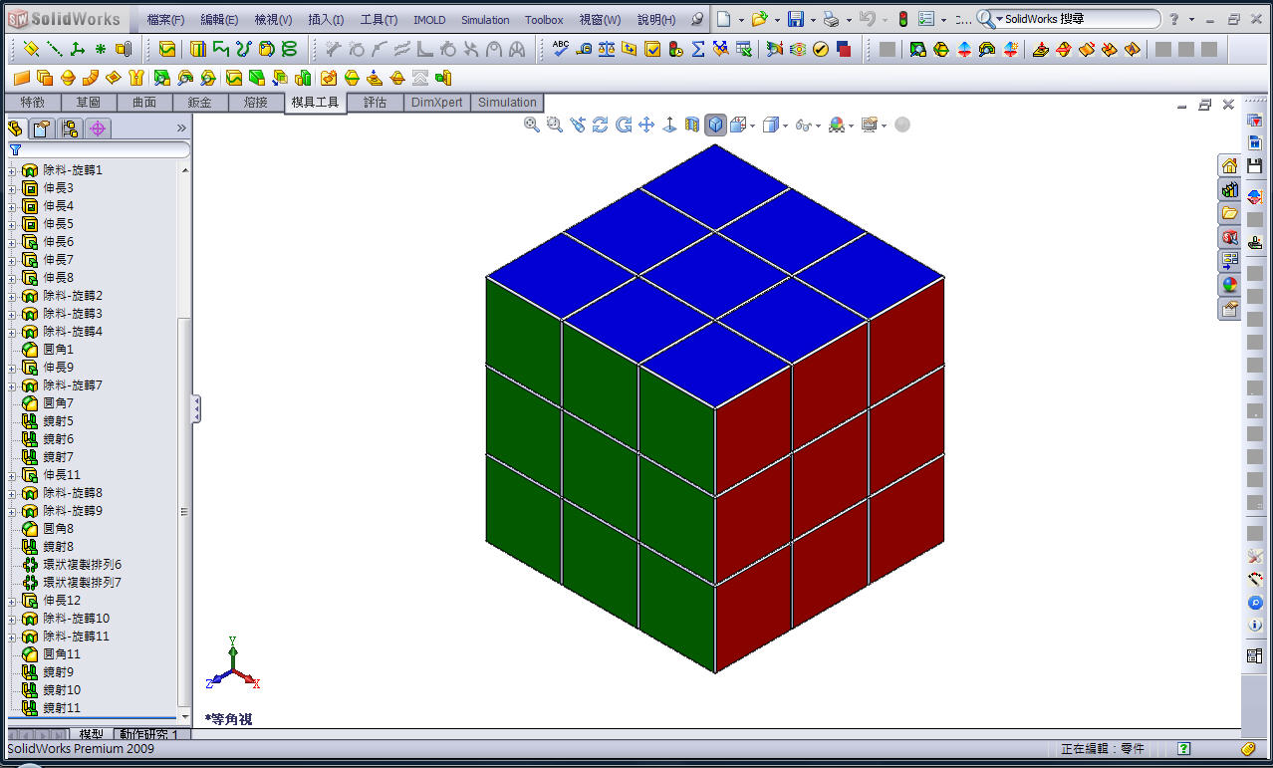Select the 環狀複製排列6 tree item
The image size is (1273, 768).
point(82,565)
